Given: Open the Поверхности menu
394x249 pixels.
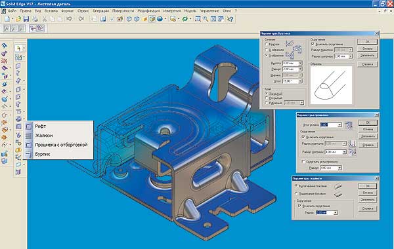Looking at the screenshot, I should (123, 10).
